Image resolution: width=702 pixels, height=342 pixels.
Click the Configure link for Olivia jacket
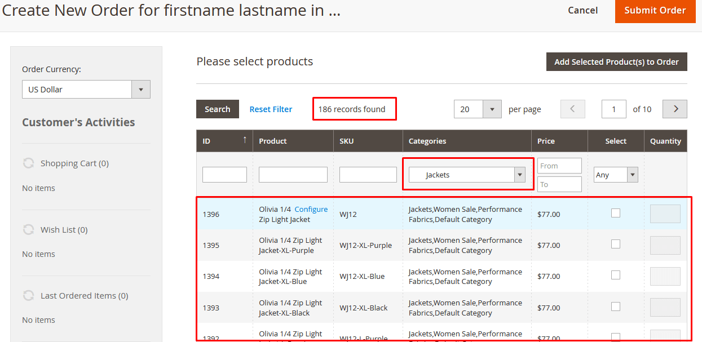click(311, 209)
